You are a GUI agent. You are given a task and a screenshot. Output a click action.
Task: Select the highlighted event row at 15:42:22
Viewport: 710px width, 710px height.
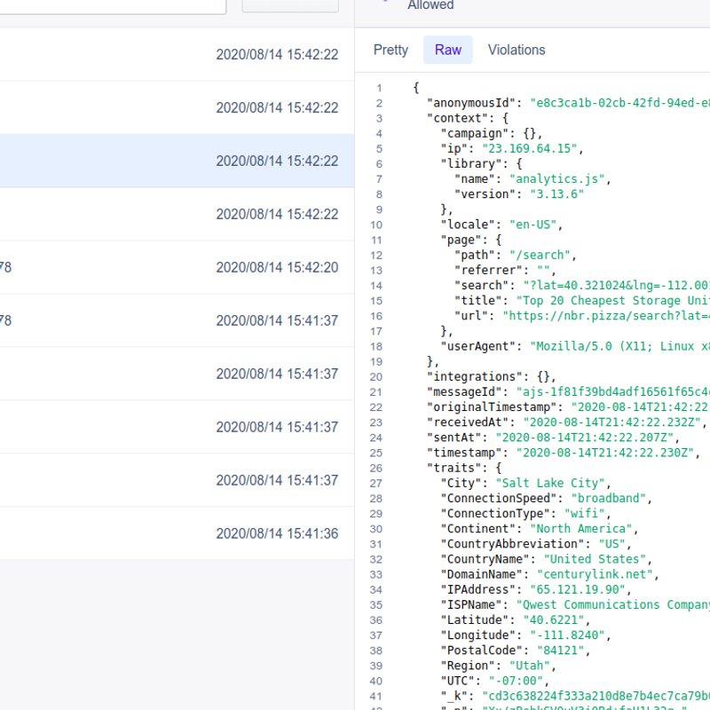(x=177, y=161)
